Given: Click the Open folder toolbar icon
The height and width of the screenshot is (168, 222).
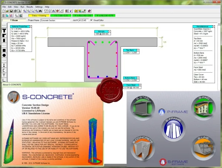Looking at the screenshot, I should 7,11.
